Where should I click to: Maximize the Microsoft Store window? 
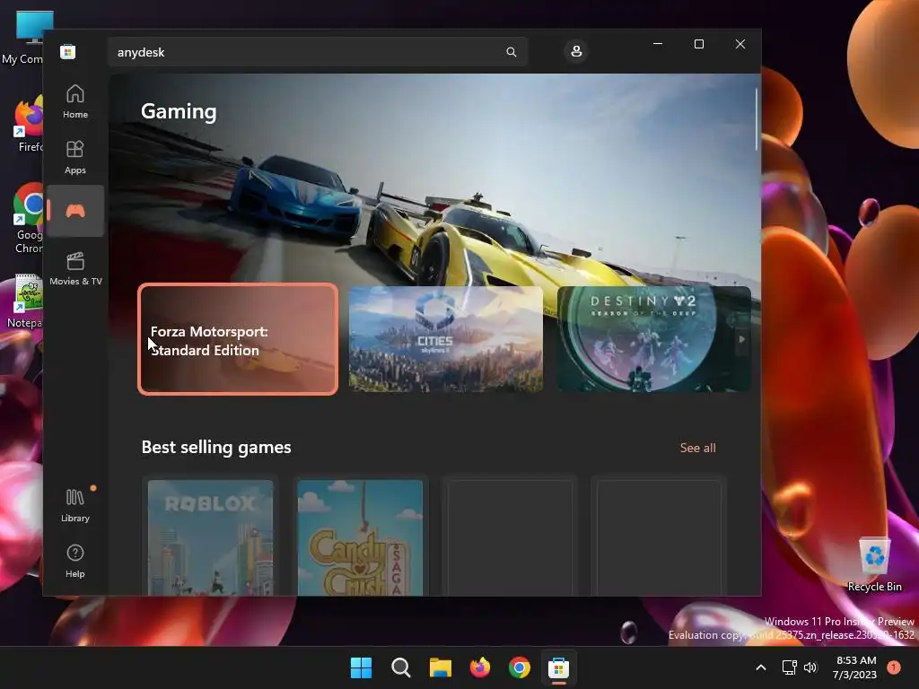click(698, 44)
